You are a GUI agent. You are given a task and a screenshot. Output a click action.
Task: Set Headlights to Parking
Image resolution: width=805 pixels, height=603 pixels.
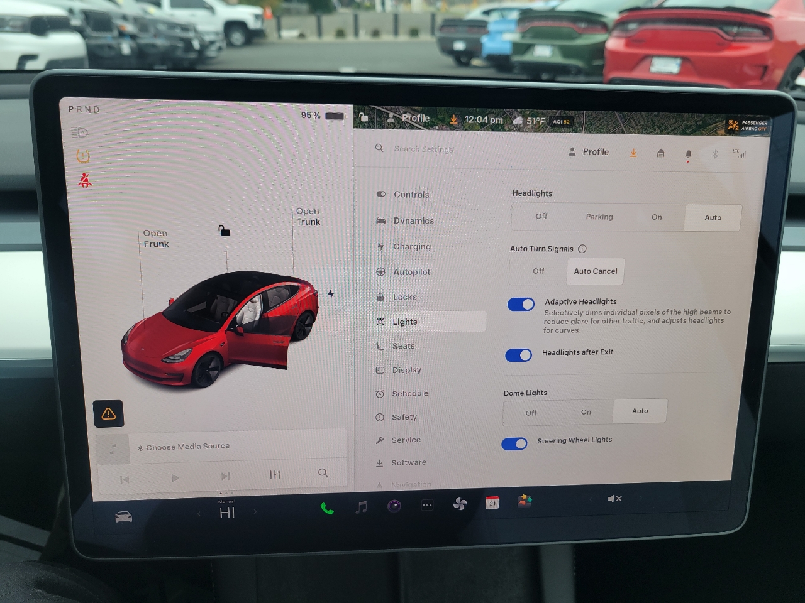[599, 217]
